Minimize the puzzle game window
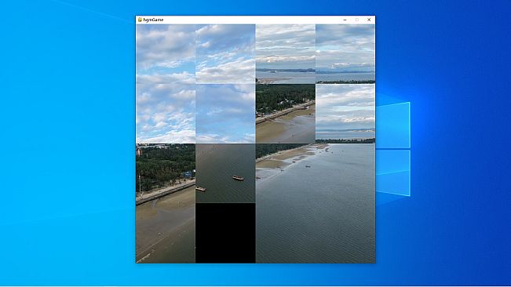Screen dimensions: 511x287 pyautogui.click(x=345, y=20)
